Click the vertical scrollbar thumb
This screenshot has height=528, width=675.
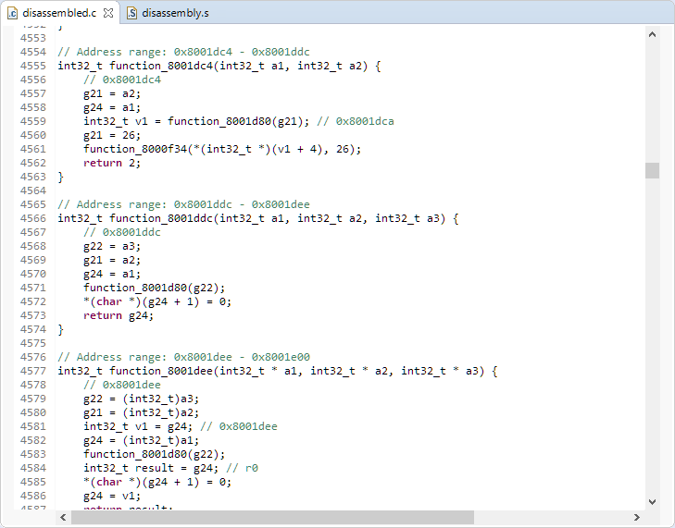pos(652,170)
